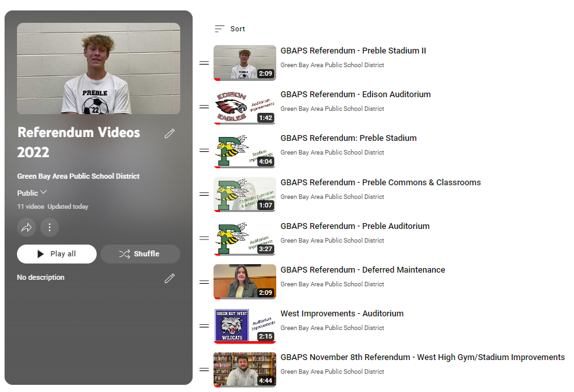Open Preble Commons & Classrooms thumbnail
Viewport: 574px width, 392px height.
click(x=245, y=194)
